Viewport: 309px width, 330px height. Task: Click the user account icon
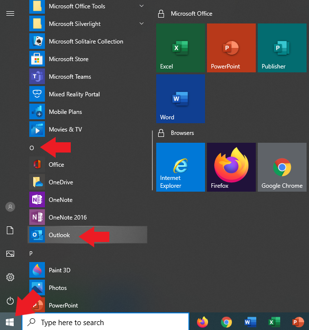pyautogui.click(x=10, y=207)
